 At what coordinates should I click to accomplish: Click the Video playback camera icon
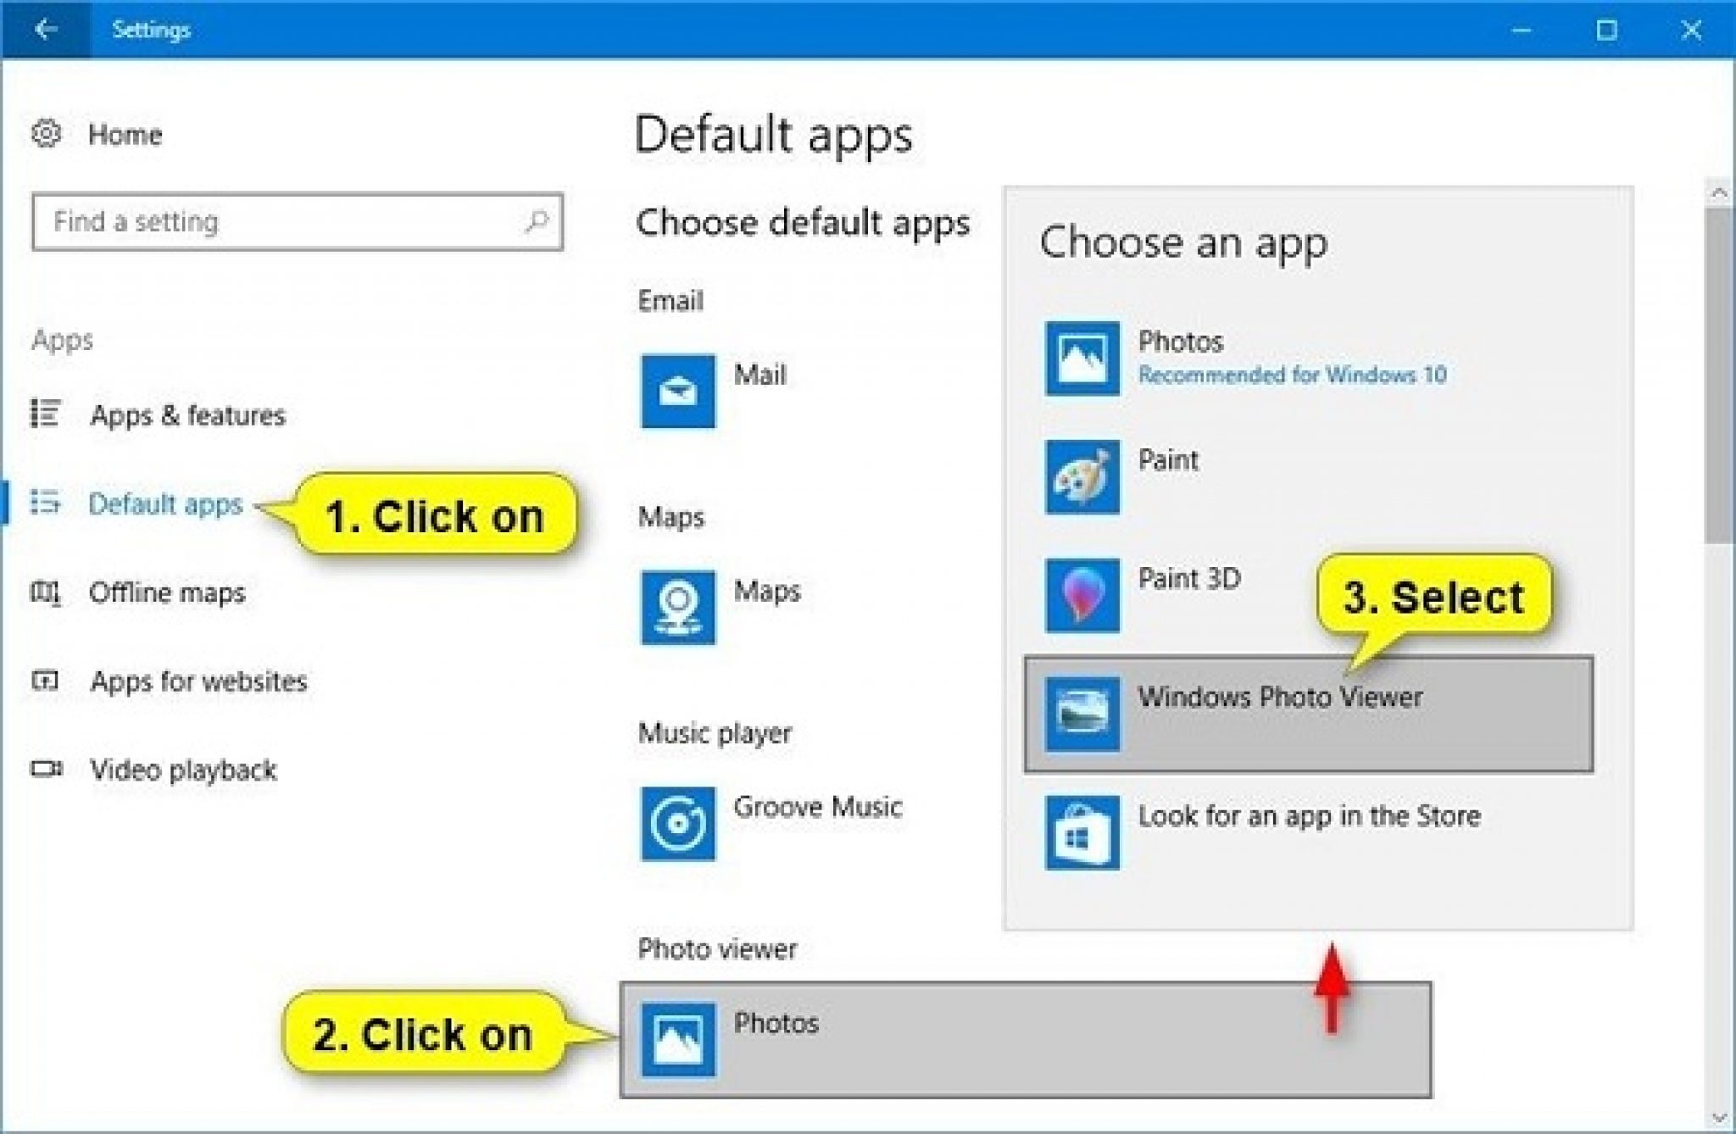coord(47,769)
